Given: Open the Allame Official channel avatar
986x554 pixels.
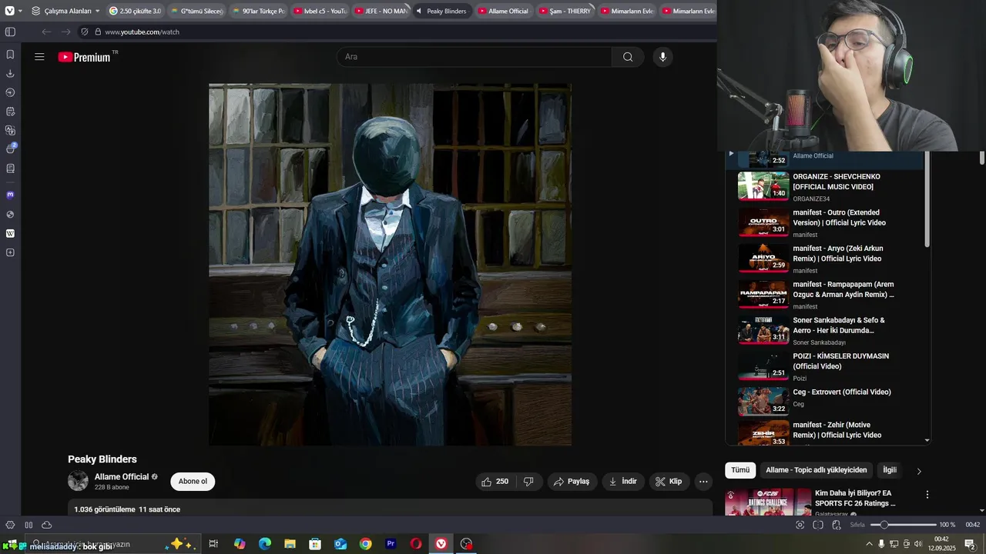Looking at the screenshot, I should coord(78,481).
